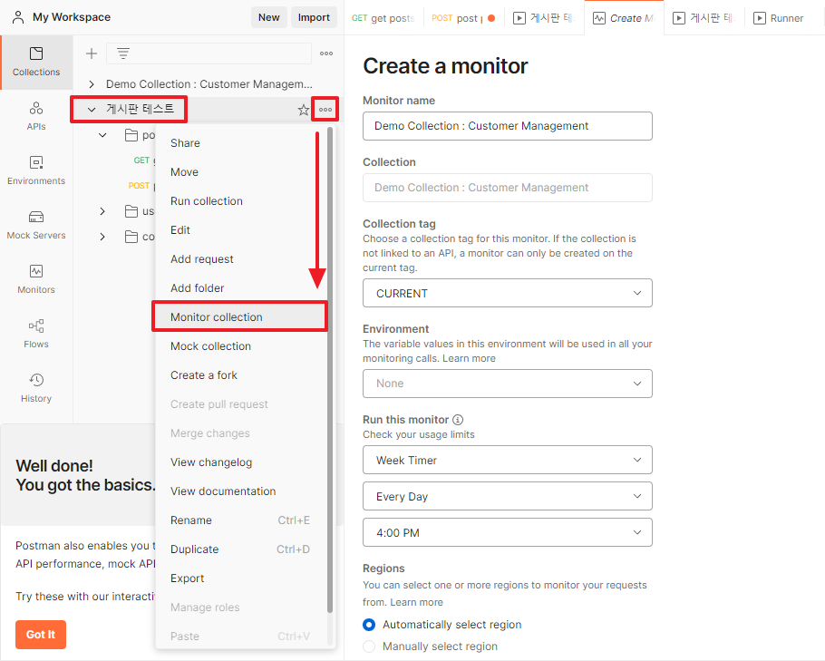Viewport: 825px width, 661px height.
Task: Expand the co folder chevron
Action: (x=102, y=237)
